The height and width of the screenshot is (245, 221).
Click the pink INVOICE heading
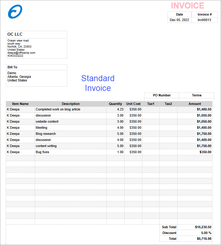point(187,5)
